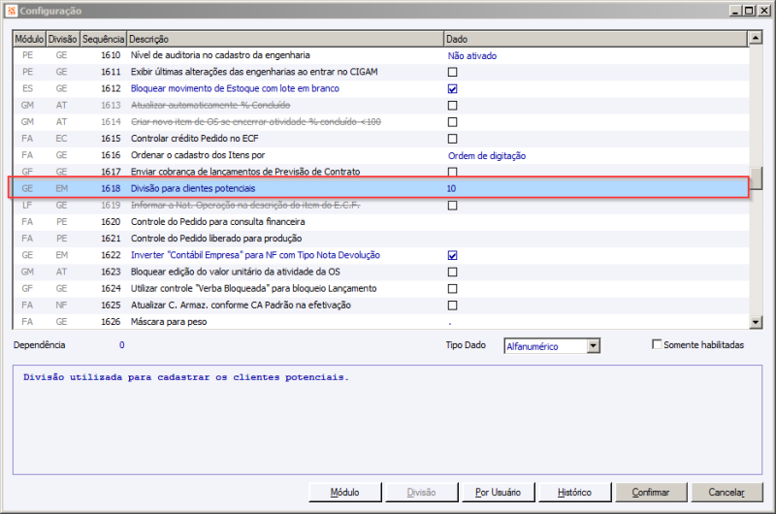Select row 1616 Ordenar o cadastro dos Itens por
776x514 pixels.
(380, 155)
